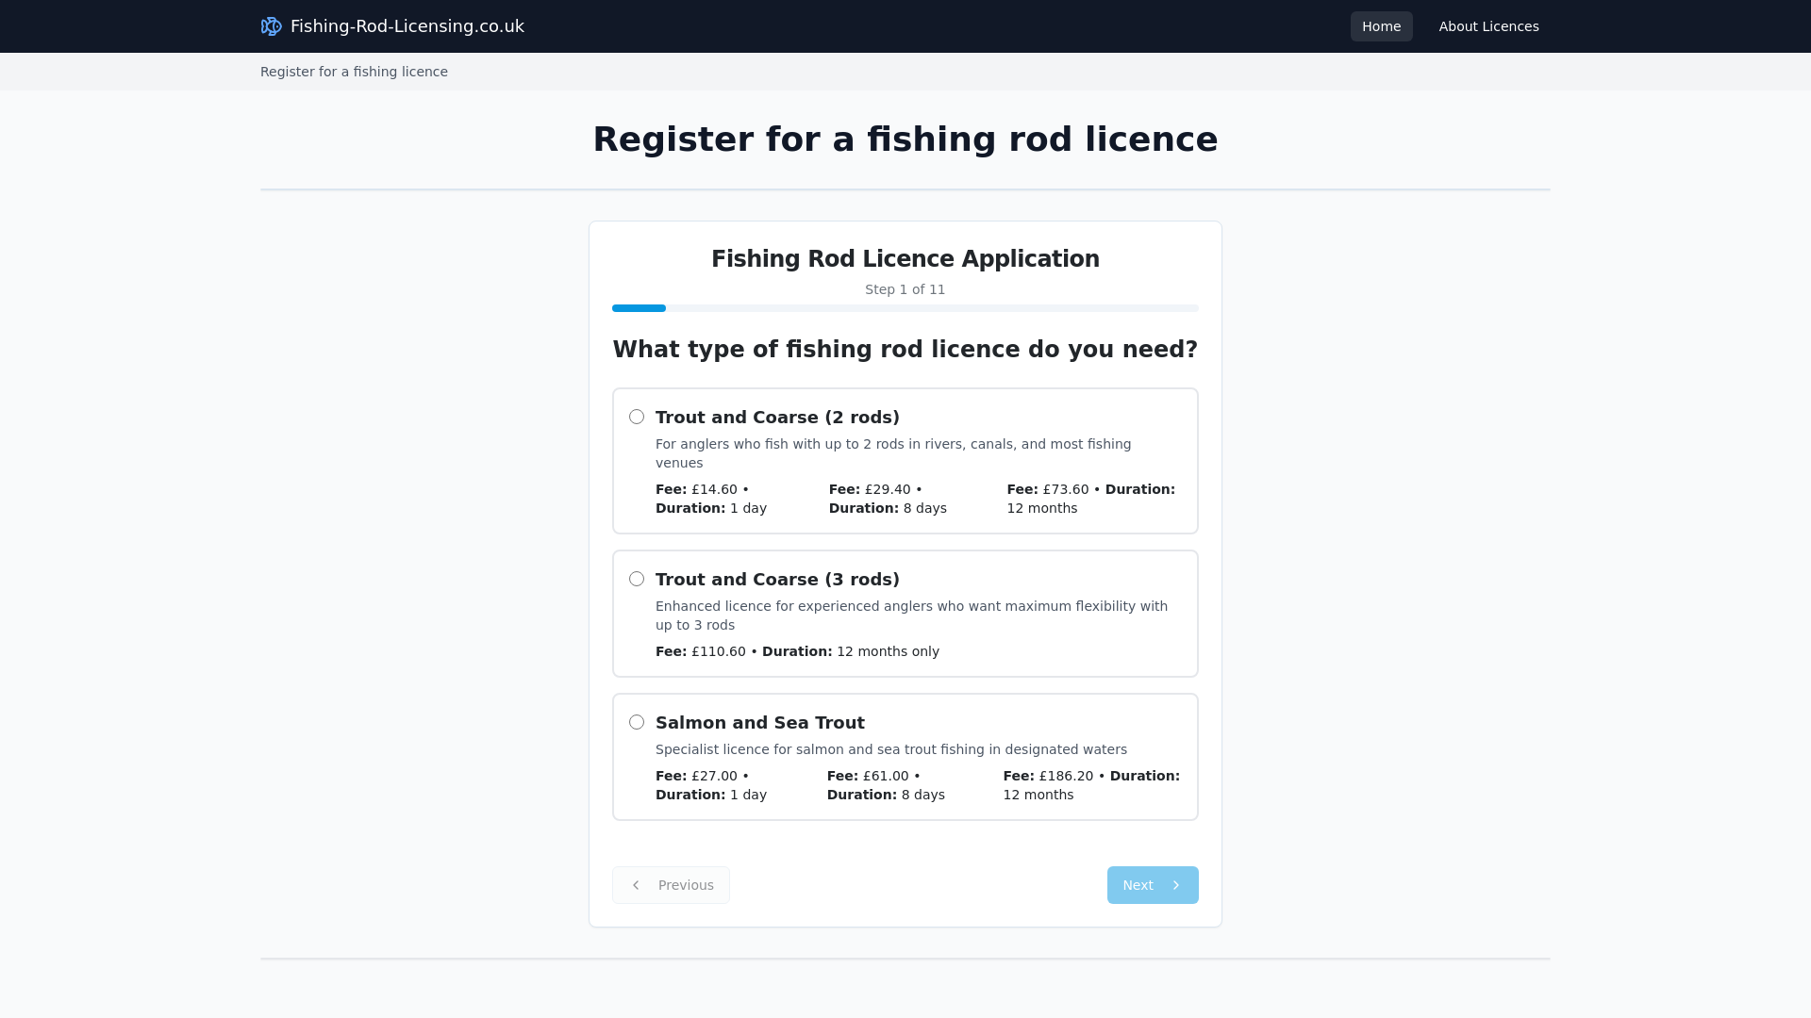This screenshot has width=1811, height=1018.
Task: Click the Fishing Rod Licence Application heading
Action: click(905, 257)
